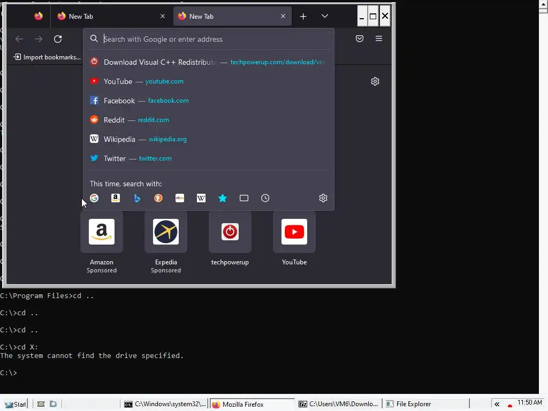Image resolution: width=548 pixels, height=411 pixels.
Task: Click Import bookmarks in bookmarks toolbar
Action: pos(47,57)
